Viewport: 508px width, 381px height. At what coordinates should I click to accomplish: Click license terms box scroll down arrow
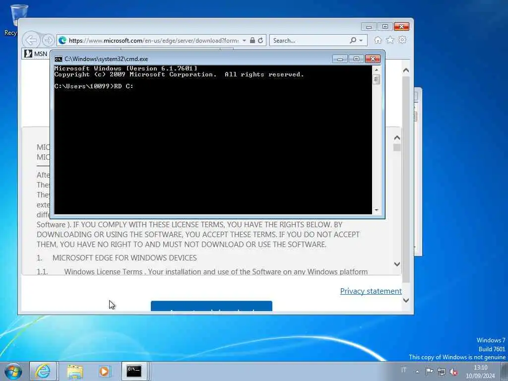point(397,264)
